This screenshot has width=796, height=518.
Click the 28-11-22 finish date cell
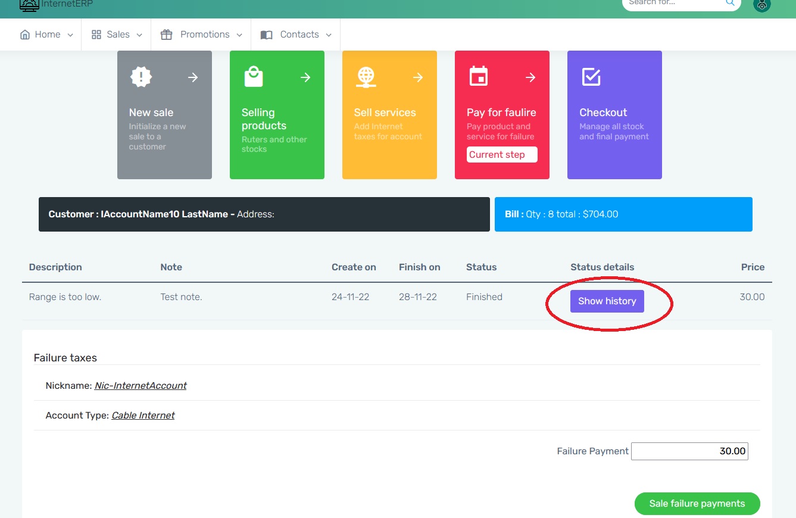pos(418,297)
